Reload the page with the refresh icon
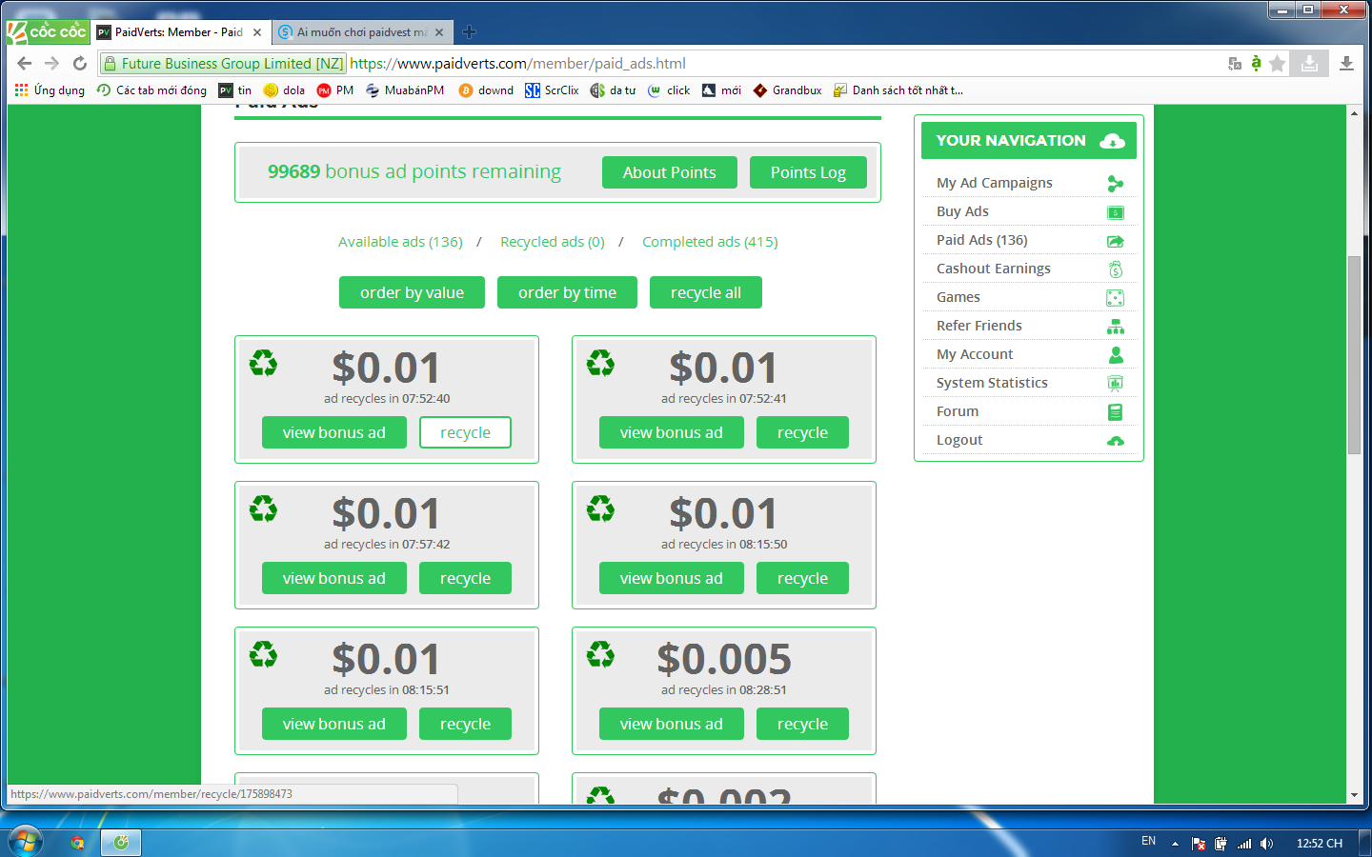 click(80, 63)
